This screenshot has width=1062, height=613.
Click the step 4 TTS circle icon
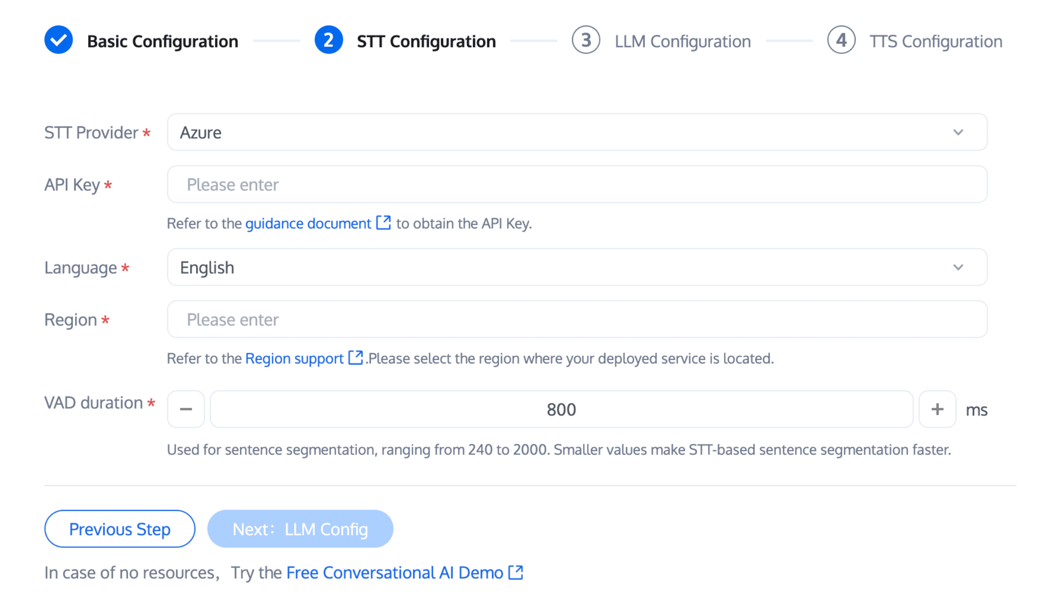(x=841, y=40)
